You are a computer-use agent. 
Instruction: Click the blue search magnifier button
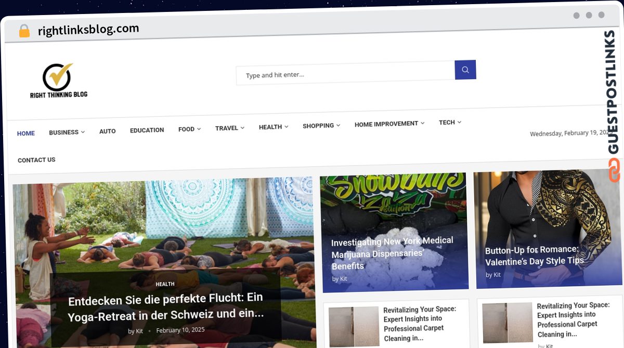465,70
